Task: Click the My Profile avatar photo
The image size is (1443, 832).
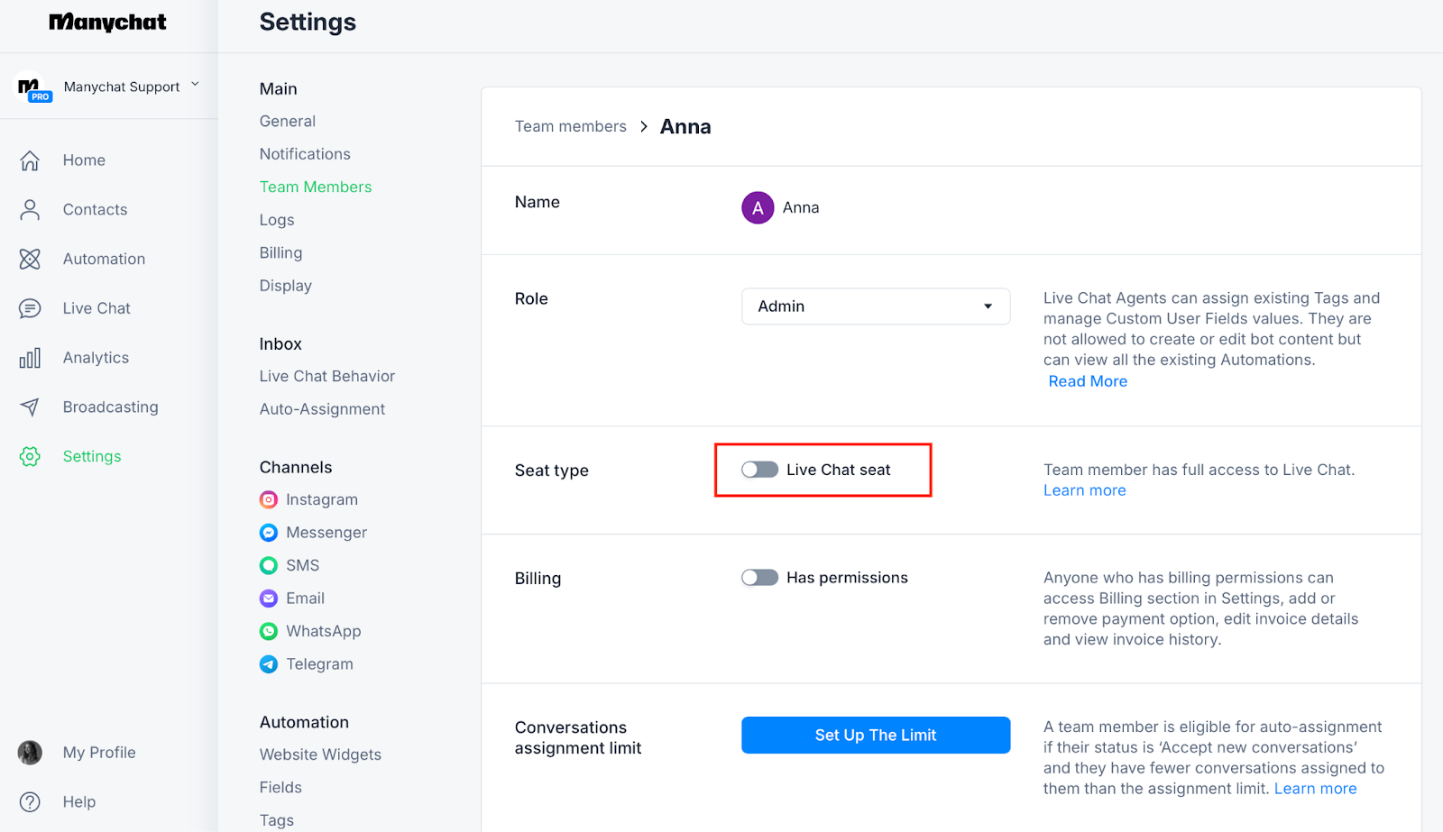Action: click(30, 753)
